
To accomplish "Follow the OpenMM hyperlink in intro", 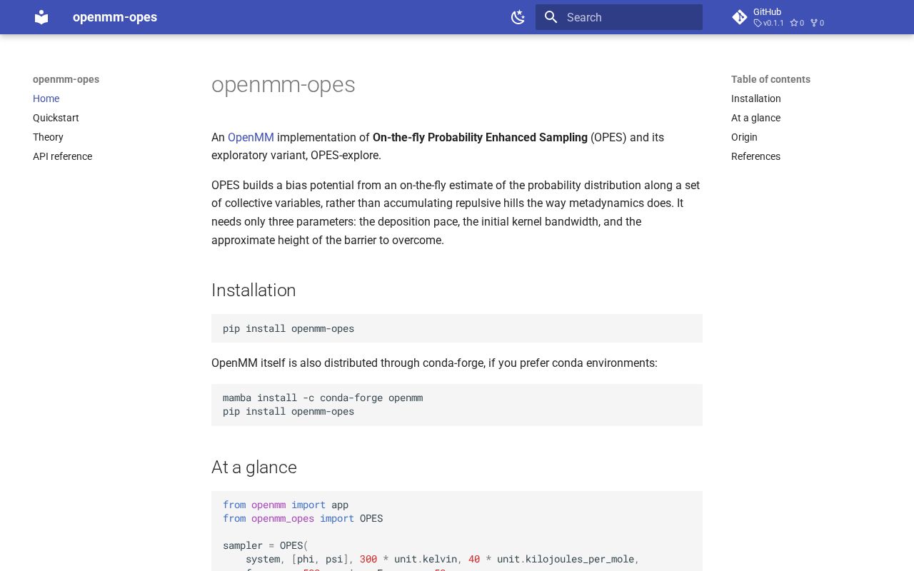I will coord(251,137).
